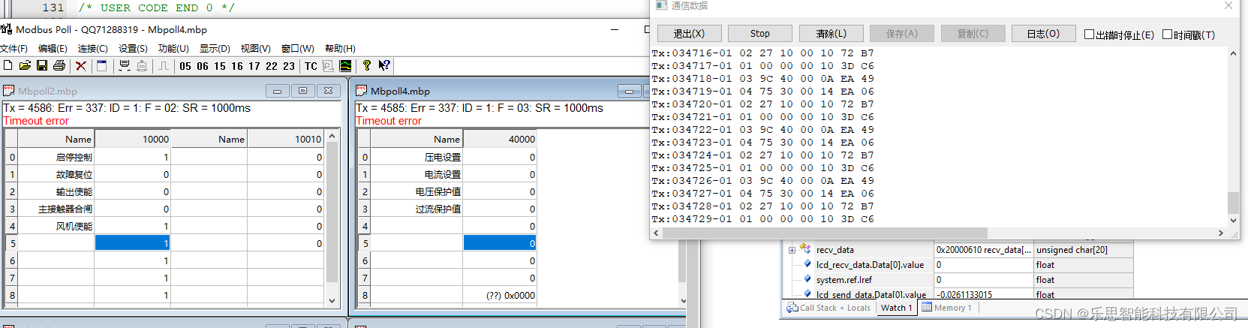
Task: Click the greyed document icon next to TC
Action: coord(328,66)
